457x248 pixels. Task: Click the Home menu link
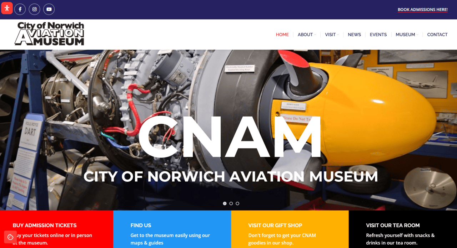282,35
